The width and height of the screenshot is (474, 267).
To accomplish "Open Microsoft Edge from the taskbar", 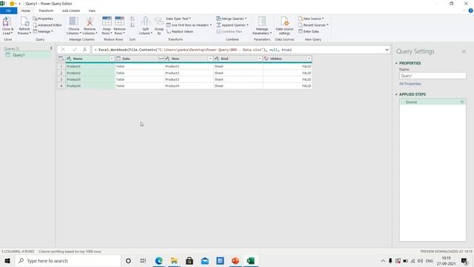I will pyautogui.click(x=158, y=260).
